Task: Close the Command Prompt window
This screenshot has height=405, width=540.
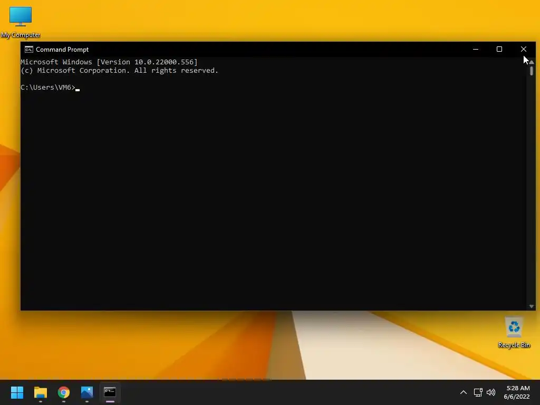Action: [x=524, y=49]
